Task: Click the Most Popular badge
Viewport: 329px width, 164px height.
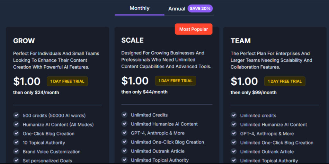Action: 193,29
